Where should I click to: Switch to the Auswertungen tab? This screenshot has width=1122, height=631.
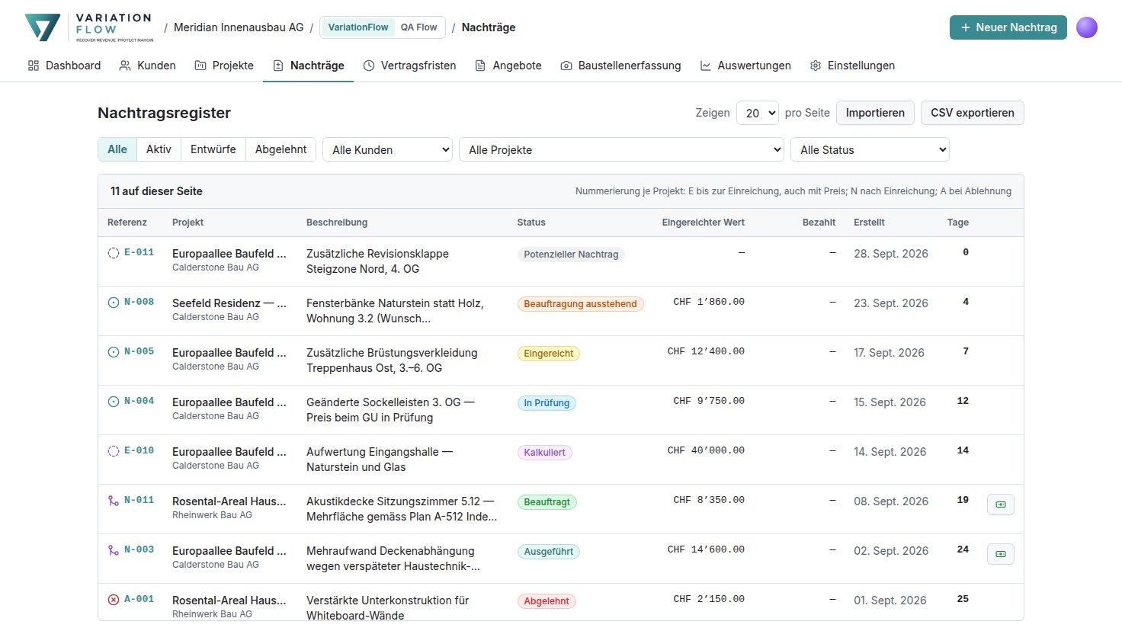(x=745, y=66)
